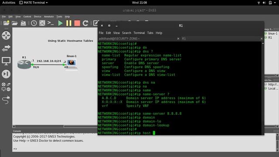Click the 192.168.10.0/24 network label
The image size is (279, 157).
49,61
